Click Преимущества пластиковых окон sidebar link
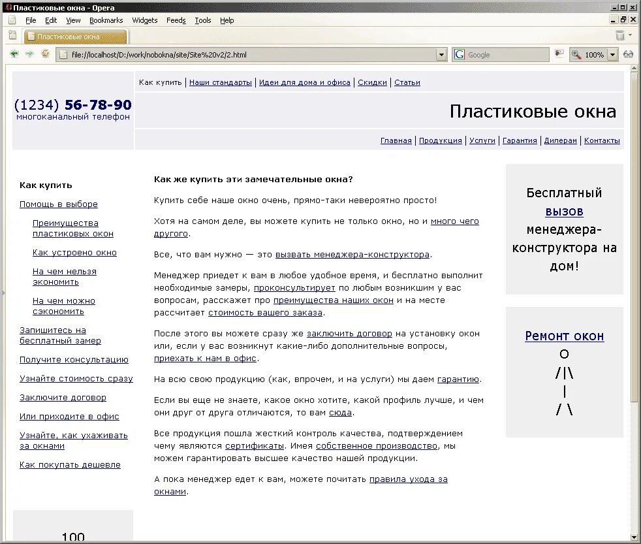 pyautogui.click(x=72, y=228)
